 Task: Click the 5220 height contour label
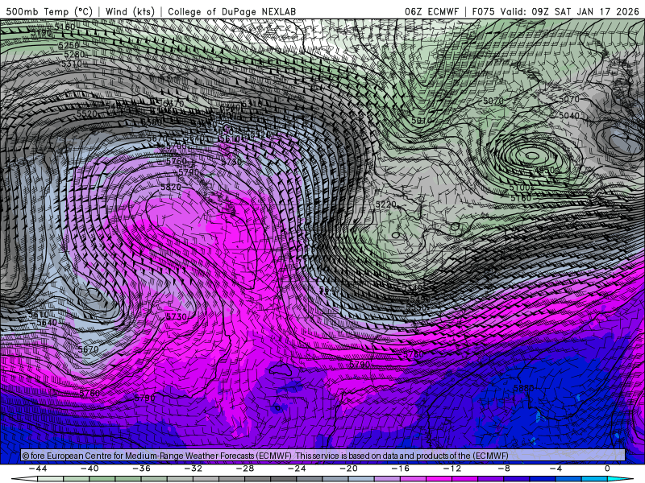click(x=386, y=204)
